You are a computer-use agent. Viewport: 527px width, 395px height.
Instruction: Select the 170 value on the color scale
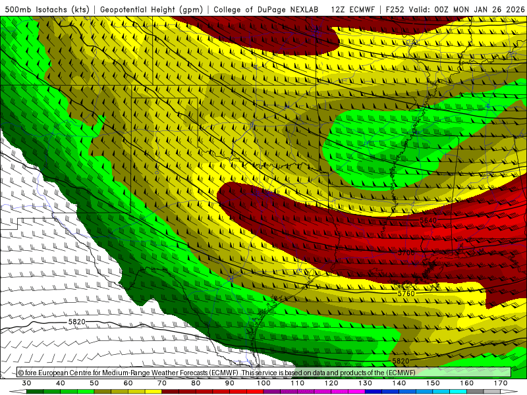[x=501, y=383]
